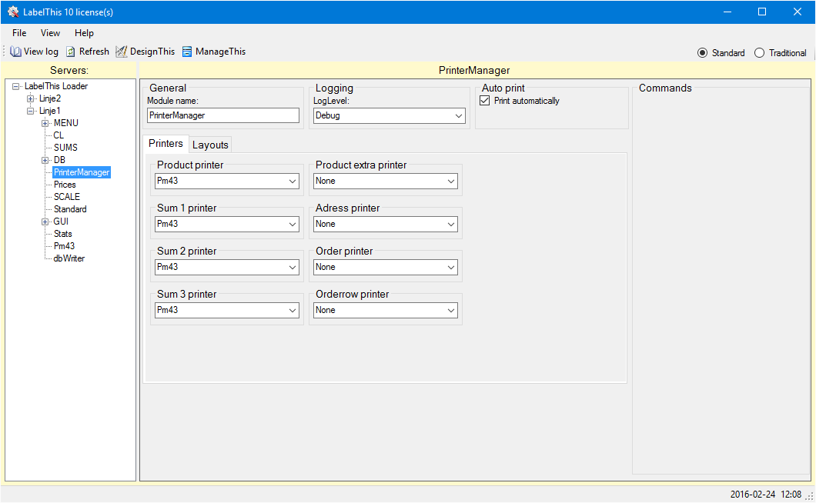Click the View log toolbar icon

[x=15, y=52]
